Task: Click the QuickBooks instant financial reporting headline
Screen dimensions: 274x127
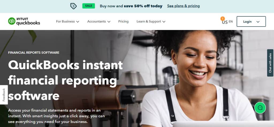Action: coord(65,80)
